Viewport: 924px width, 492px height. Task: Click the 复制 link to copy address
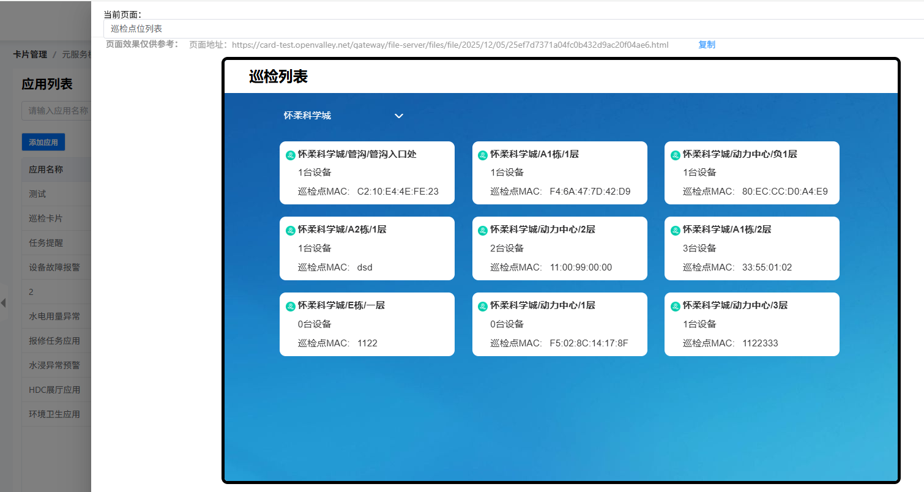tap(706, 45)
